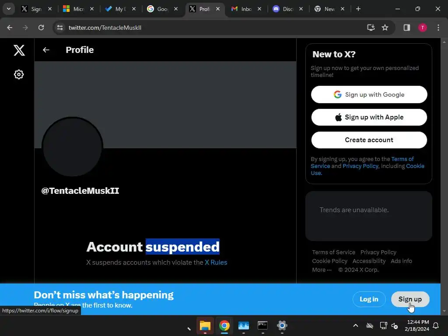The width and height of the screenshot is (448, 336).
Task: Click the install app icon in address bar
Action: pos(371,28)
